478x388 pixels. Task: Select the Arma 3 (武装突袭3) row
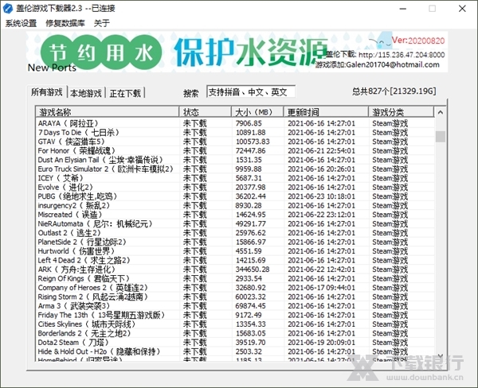pos(235,306)
